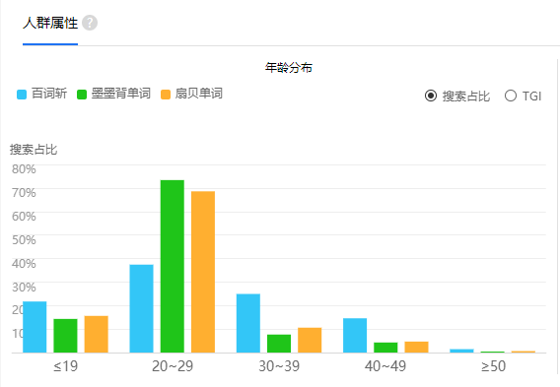Click the ≥50 age axis label

point(493,366)
